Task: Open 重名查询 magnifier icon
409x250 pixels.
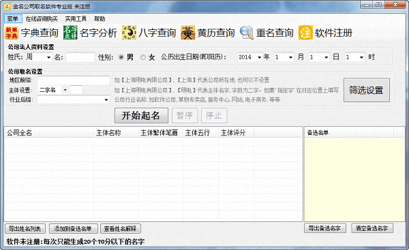Action: (x=247, y=33)
